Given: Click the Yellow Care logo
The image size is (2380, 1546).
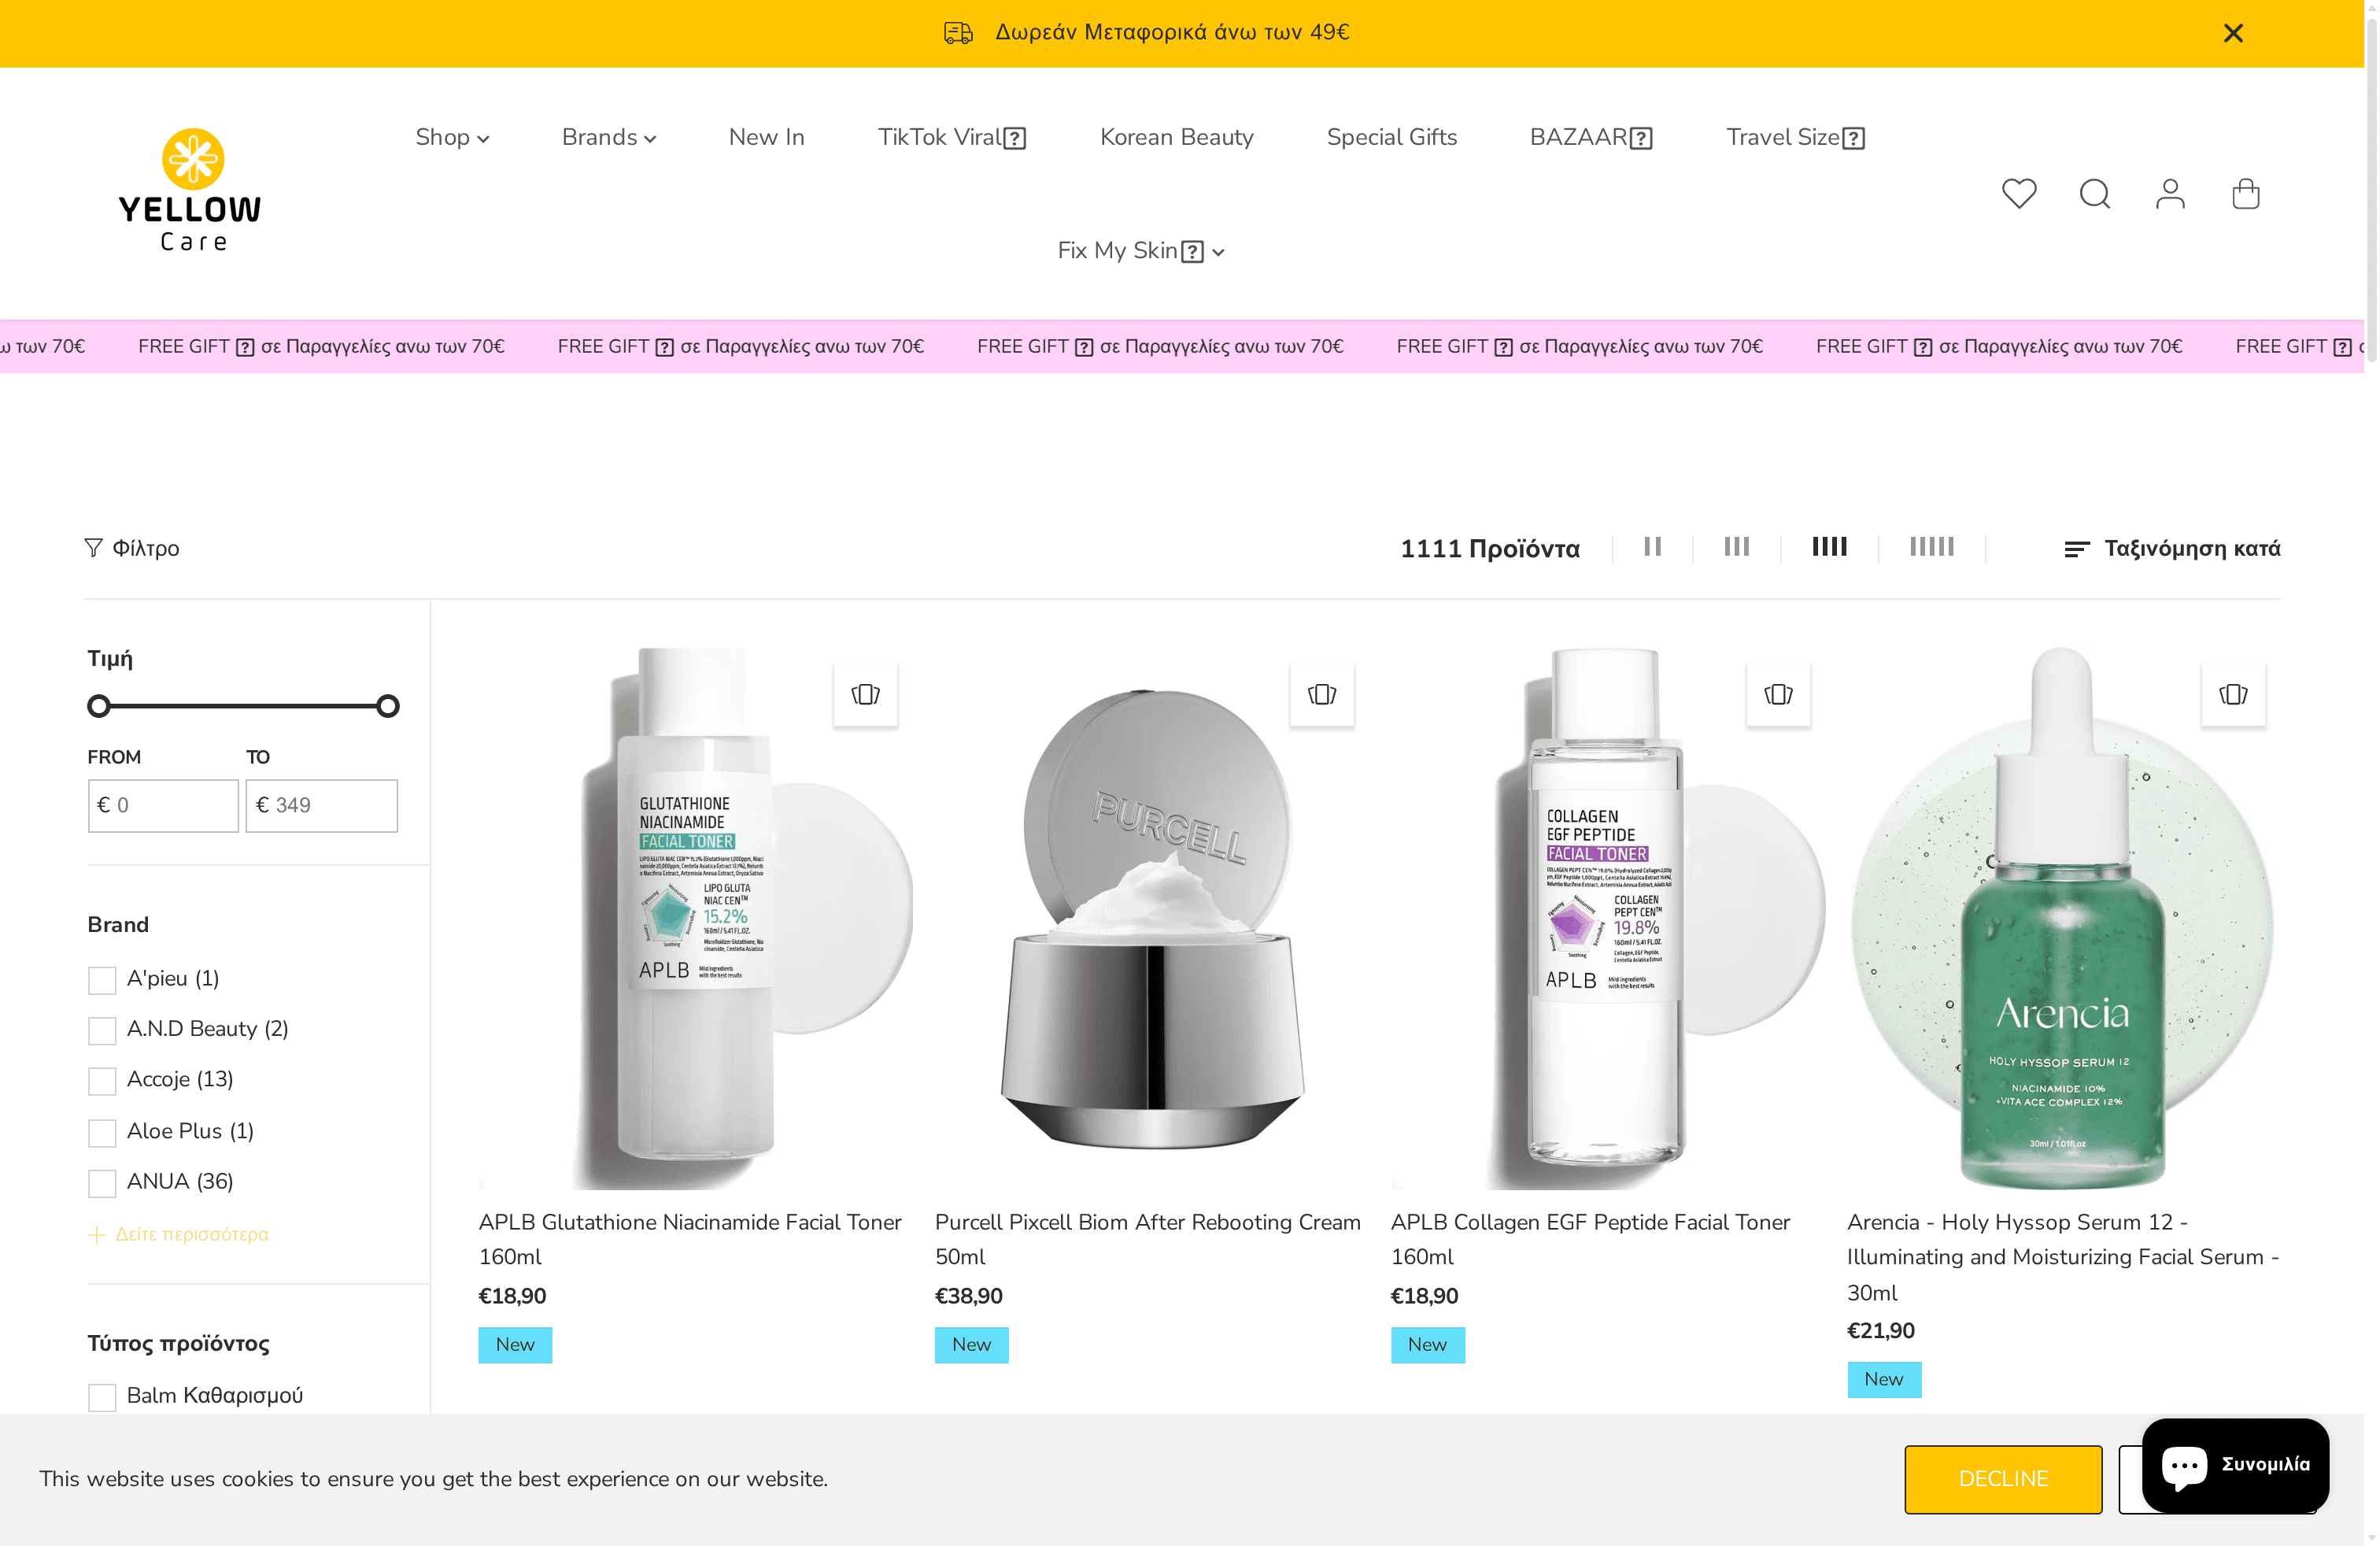Looking at the screenshot, I should coord(190,190).
